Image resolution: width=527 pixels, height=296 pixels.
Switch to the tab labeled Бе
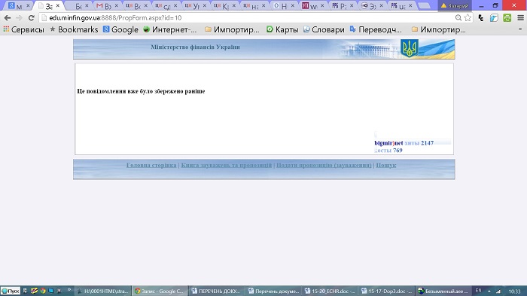78,6
